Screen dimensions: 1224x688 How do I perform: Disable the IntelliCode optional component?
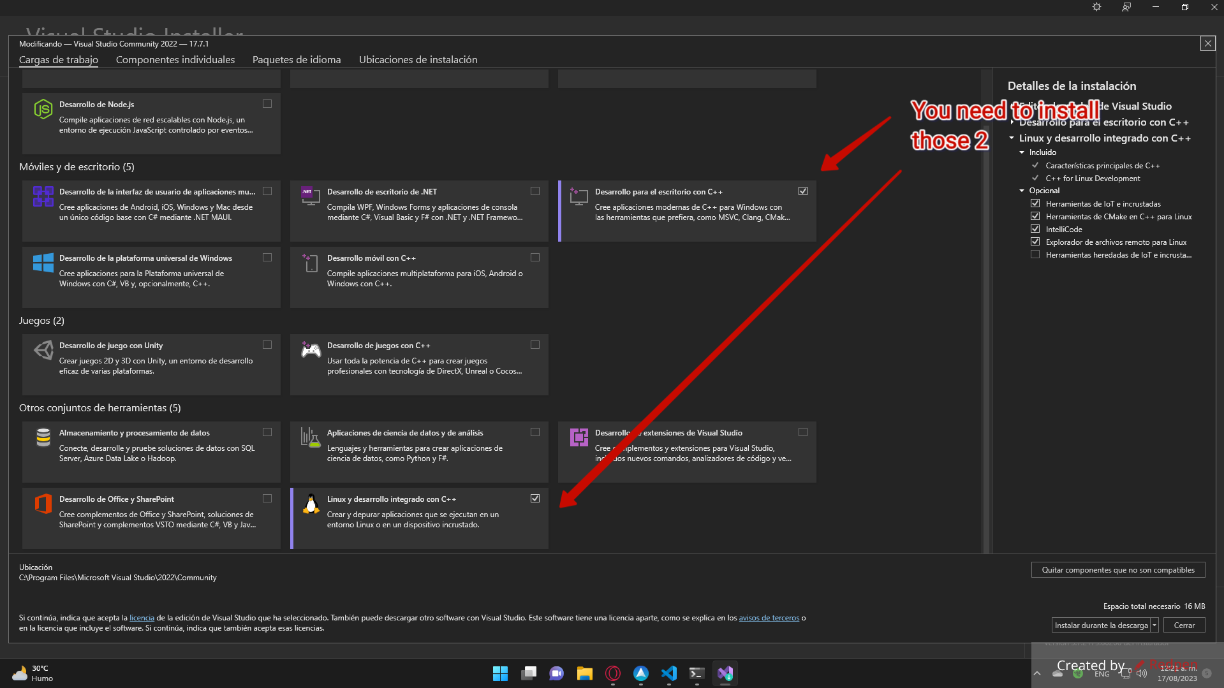click(x=1035, y=228)
